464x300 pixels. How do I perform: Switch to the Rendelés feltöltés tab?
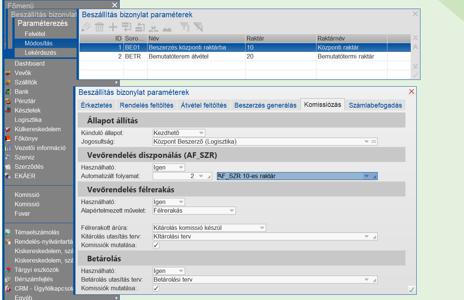(x=147, y=105)
